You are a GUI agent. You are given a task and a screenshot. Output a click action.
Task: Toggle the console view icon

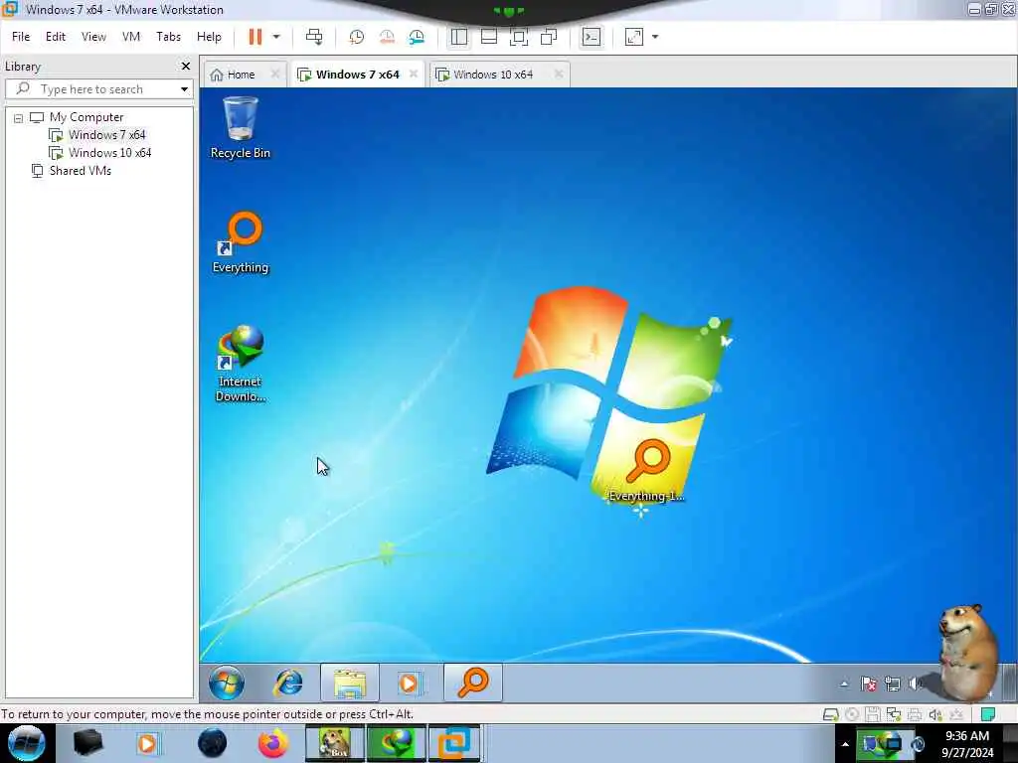592,37
